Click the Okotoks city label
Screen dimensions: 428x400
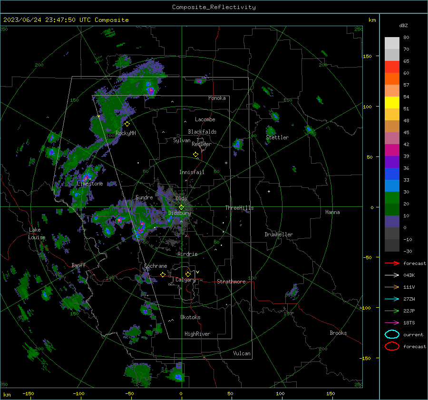(x=190, y=317)
